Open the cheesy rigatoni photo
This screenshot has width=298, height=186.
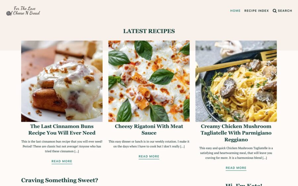click(x=149, y=81)
